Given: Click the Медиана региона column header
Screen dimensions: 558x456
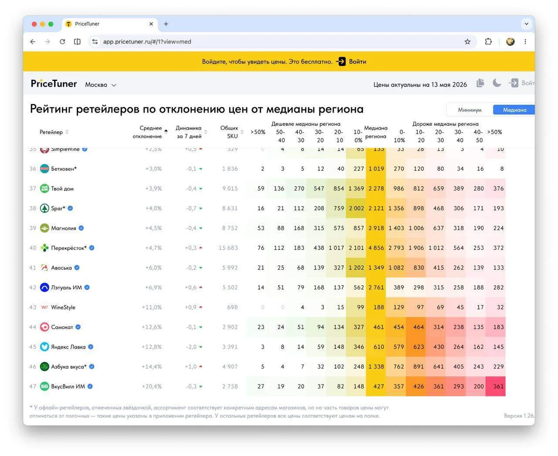Looking at the screenshot, I should [376, 132].
